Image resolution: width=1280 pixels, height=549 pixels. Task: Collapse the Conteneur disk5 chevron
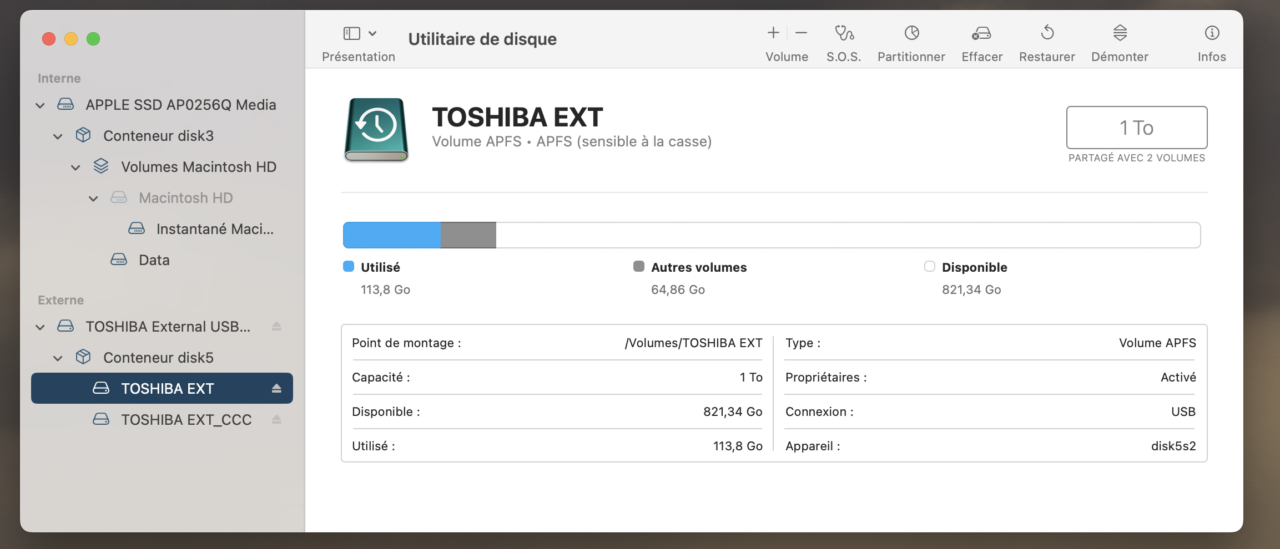58,358
